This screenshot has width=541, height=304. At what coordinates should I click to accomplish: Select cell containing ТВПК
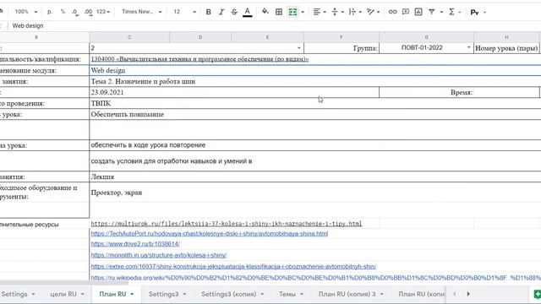click(315, 103)
